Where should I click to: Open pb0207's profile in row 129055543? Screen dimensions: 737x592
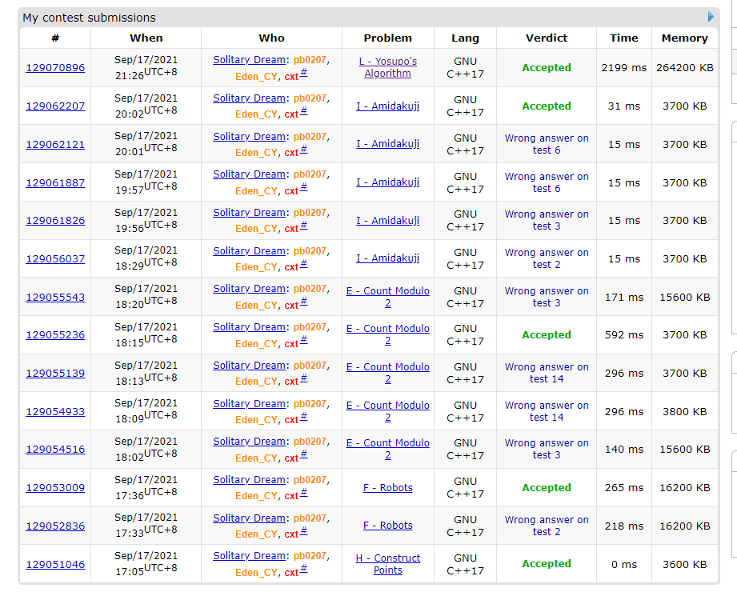point(310,289)
